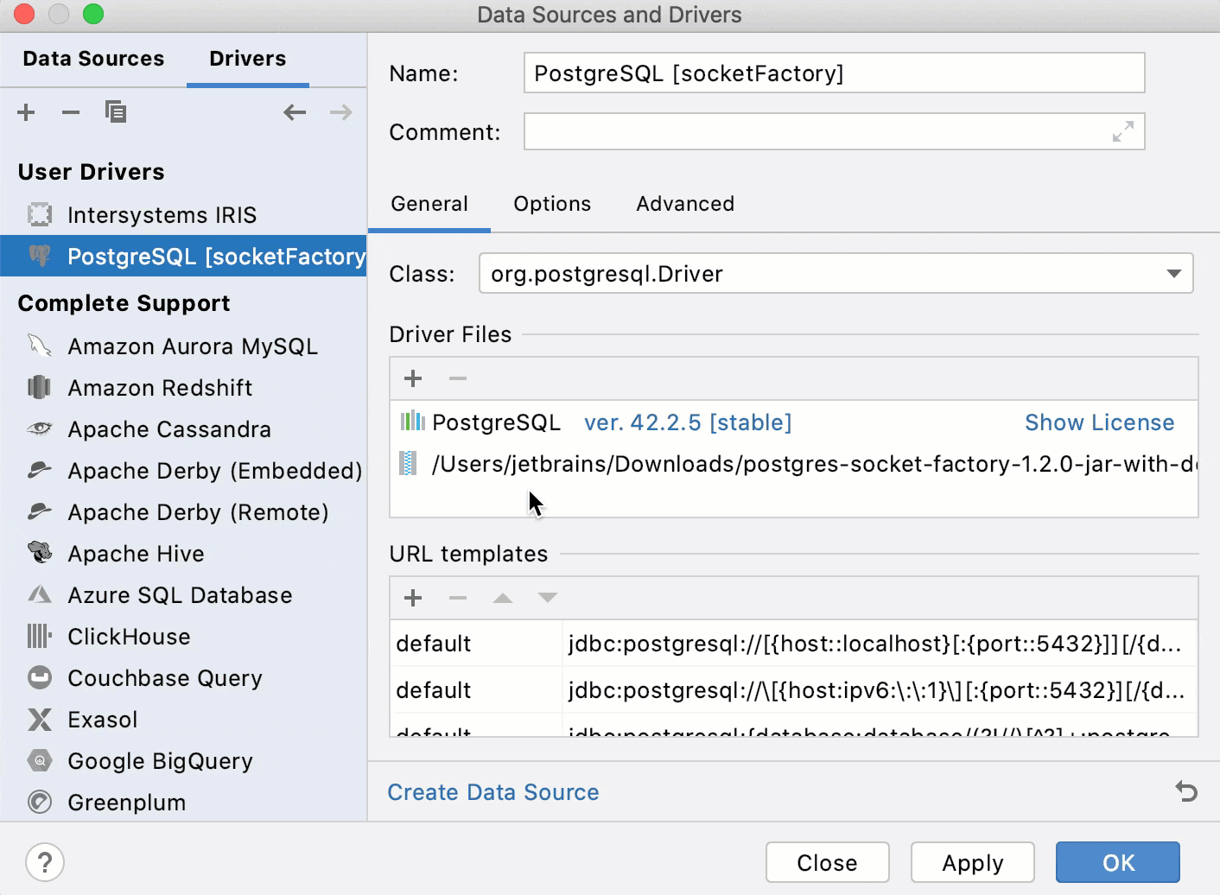The height and width of the screenshot is (895, 1220).
Task: Move selected URL template down
Action: (x=548, y=598)
